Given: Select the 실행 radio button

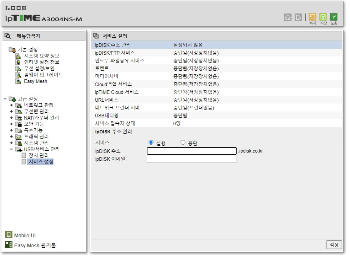Looking at the screenshot, I should coord(151,142).
